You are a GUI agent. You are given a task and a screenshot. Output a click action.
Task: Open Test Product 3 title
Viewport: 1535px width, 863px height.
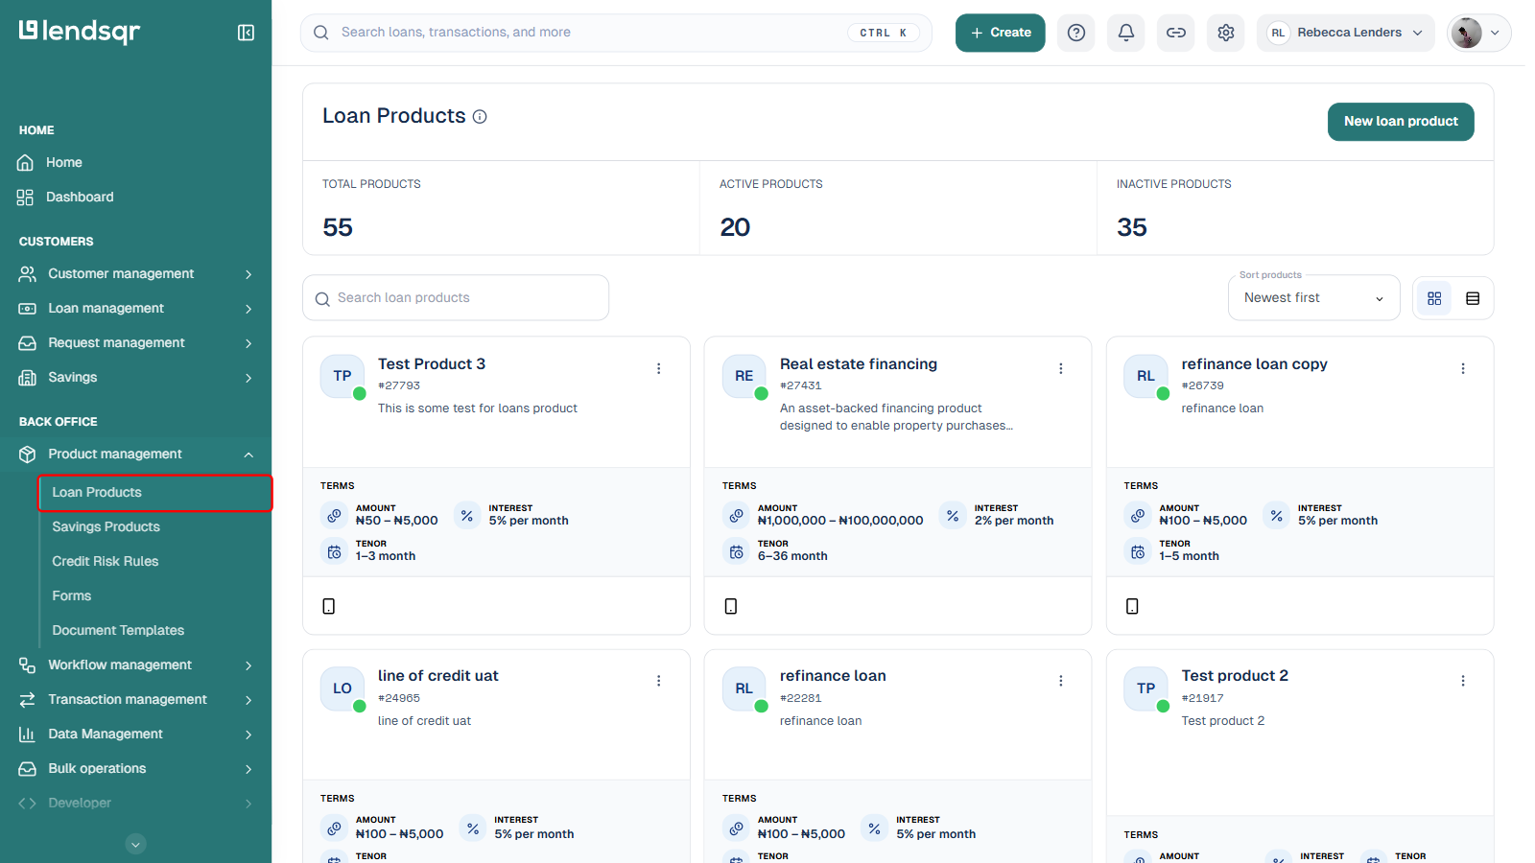[432, 364]
